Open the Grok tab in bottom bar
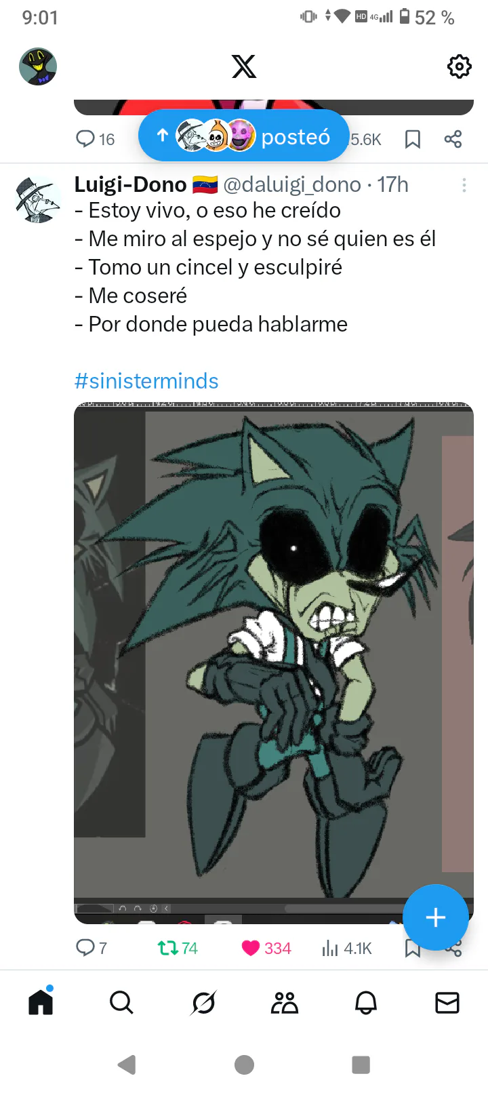This screenshot has height=1093, width=488. coord(203,1002)
